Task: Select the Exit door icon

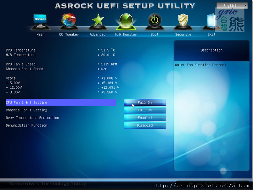Action: pos(211,22)
